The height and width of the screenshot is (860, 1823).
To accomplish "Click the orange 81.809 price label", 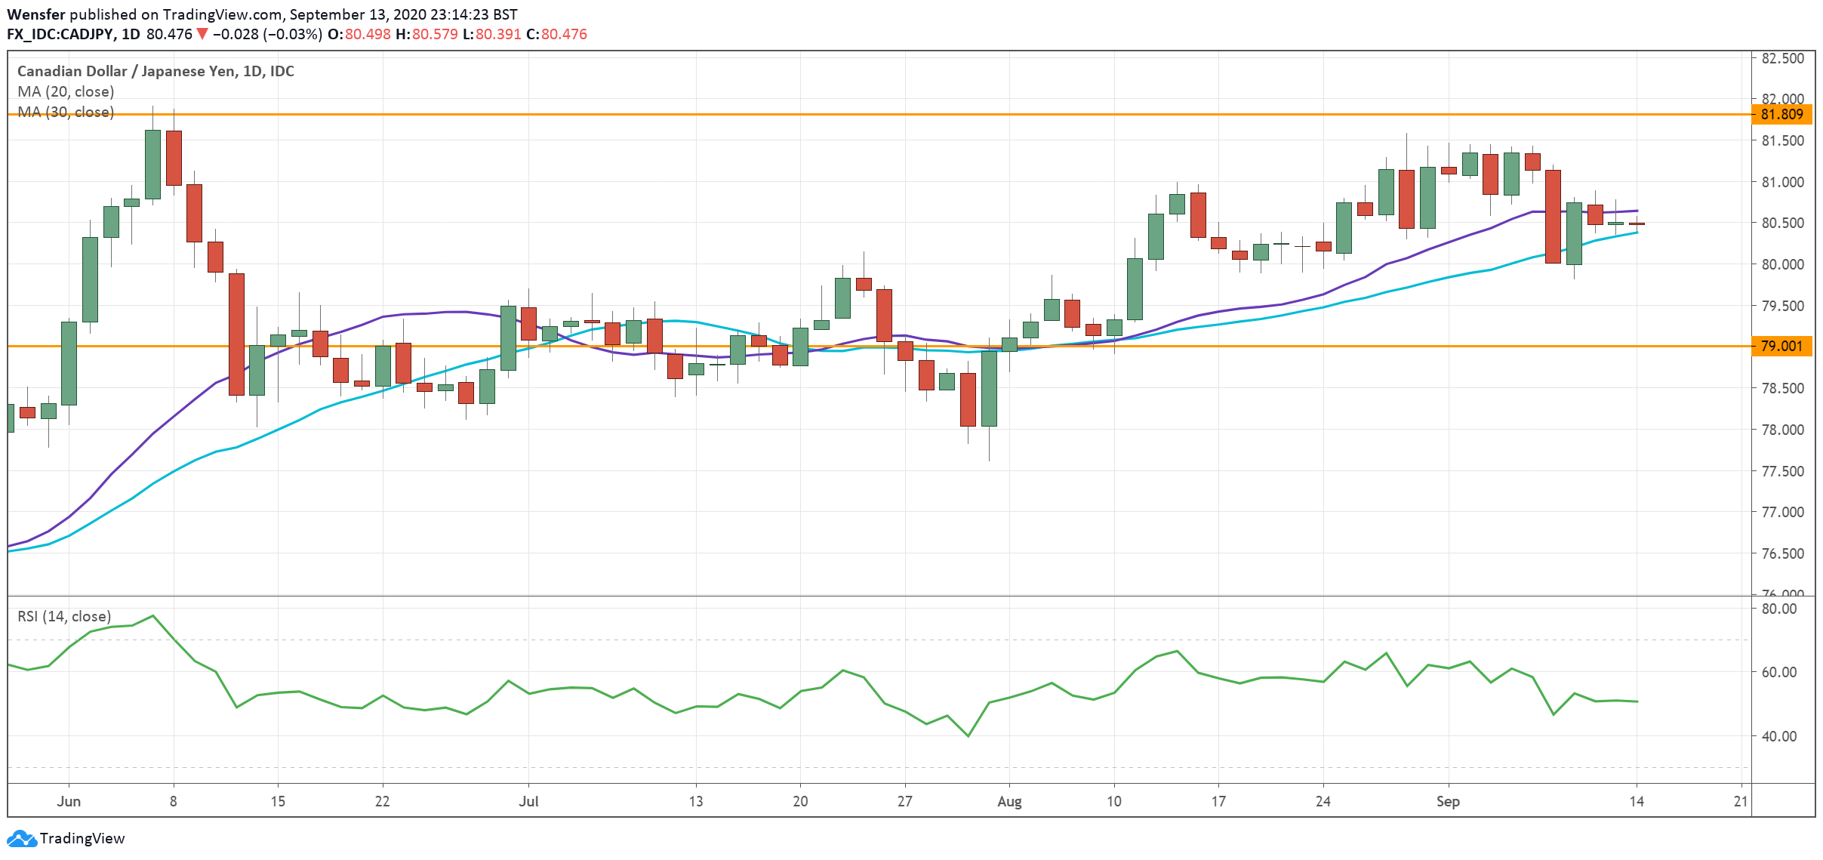I will (x=1781, y=115).
